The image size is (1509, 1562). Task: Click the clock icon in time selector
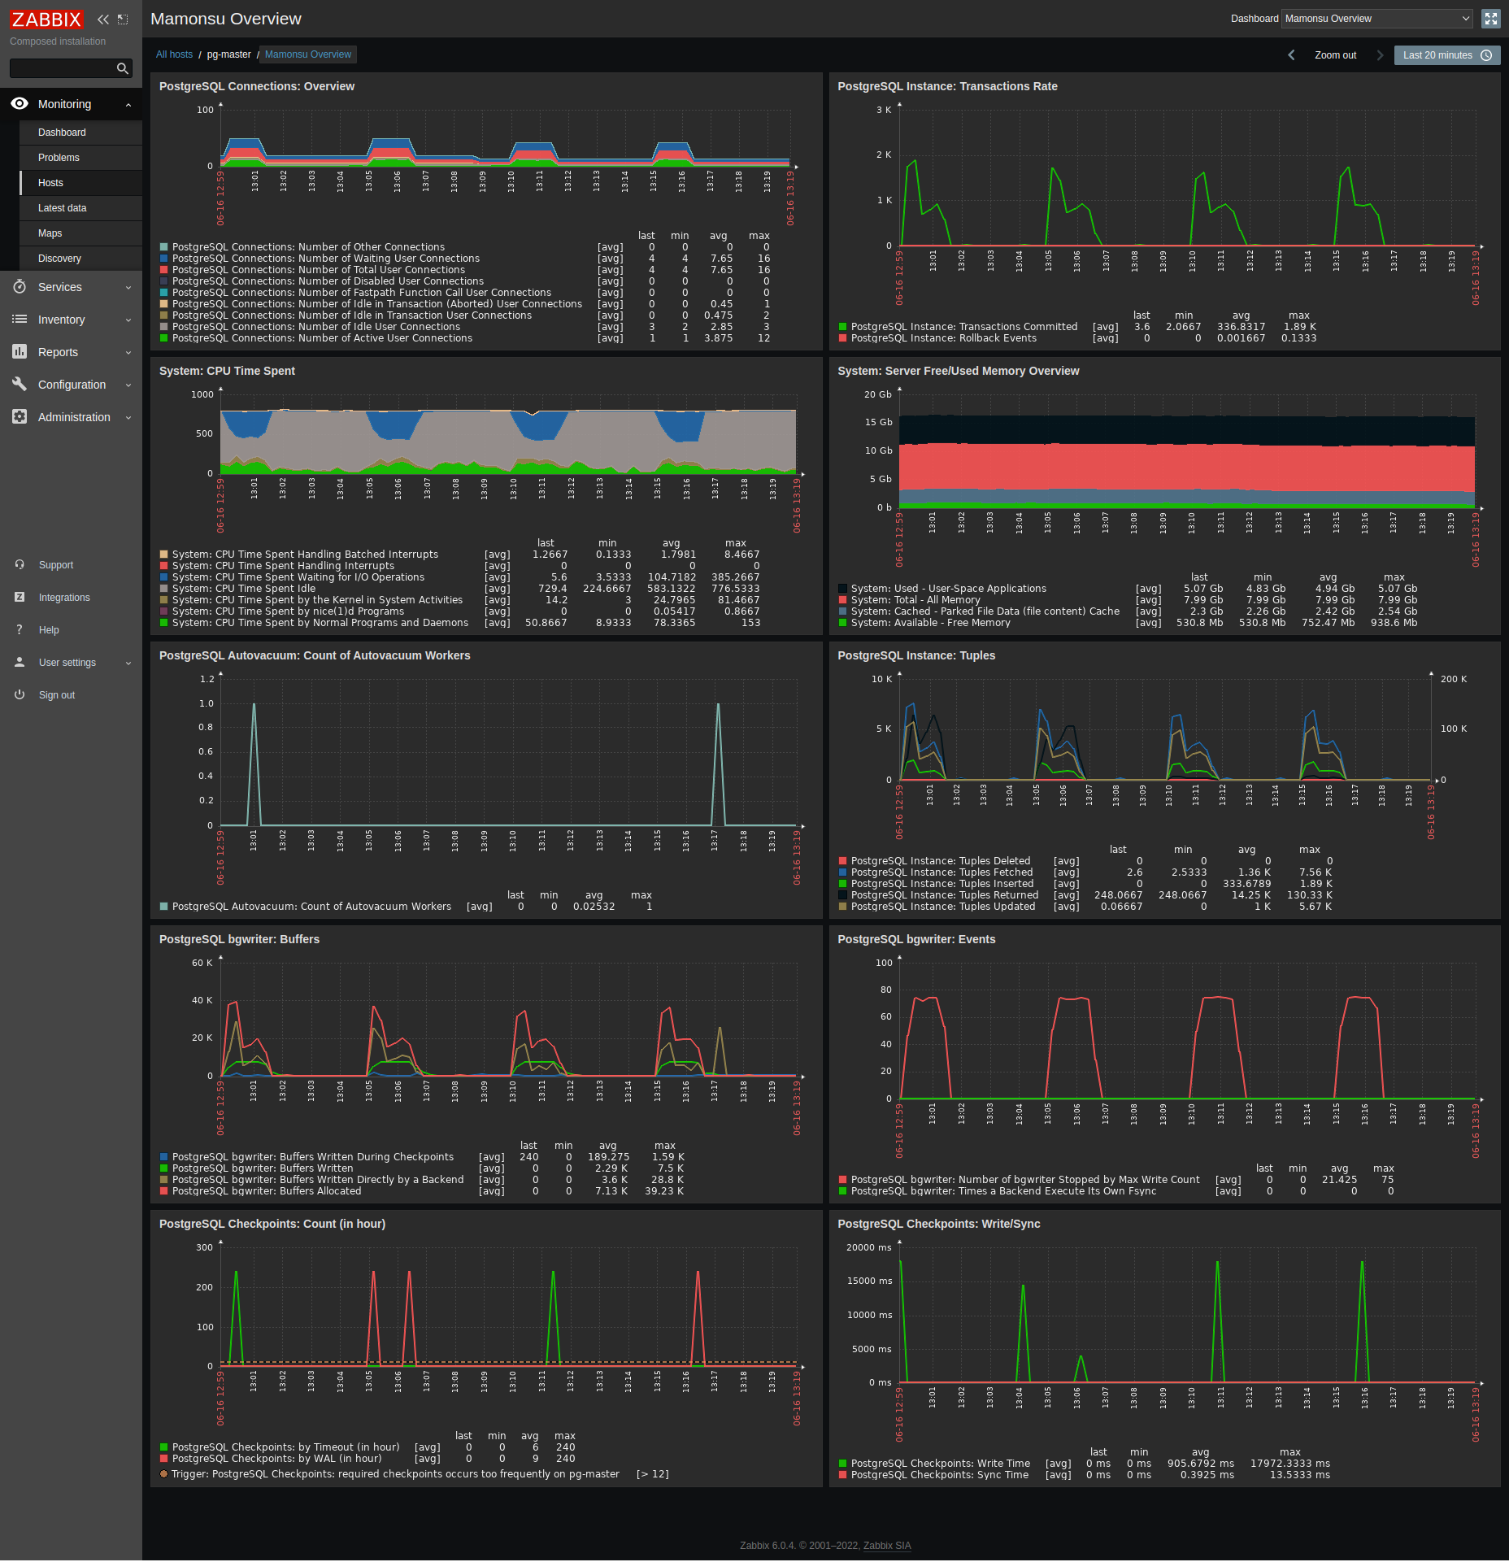click(x=1486, y=55)
